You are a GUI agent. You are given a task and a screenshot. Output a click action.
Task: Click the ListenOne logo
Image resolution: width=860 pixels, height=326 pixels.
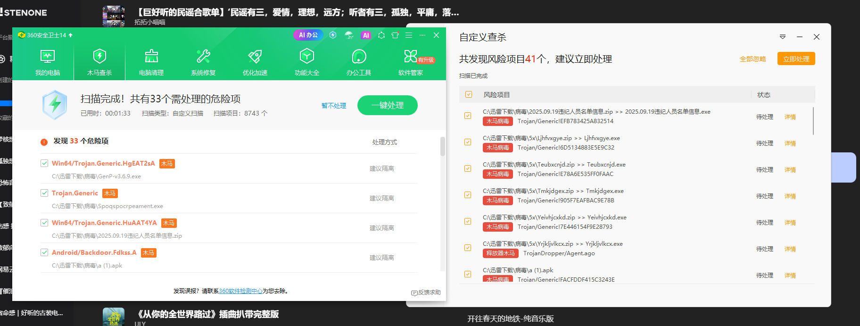pos(24,12)
